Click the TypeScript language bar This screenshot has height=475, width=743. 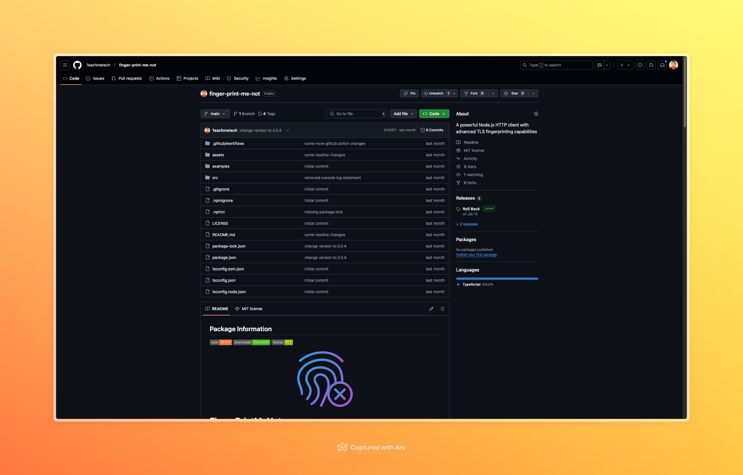497,279
